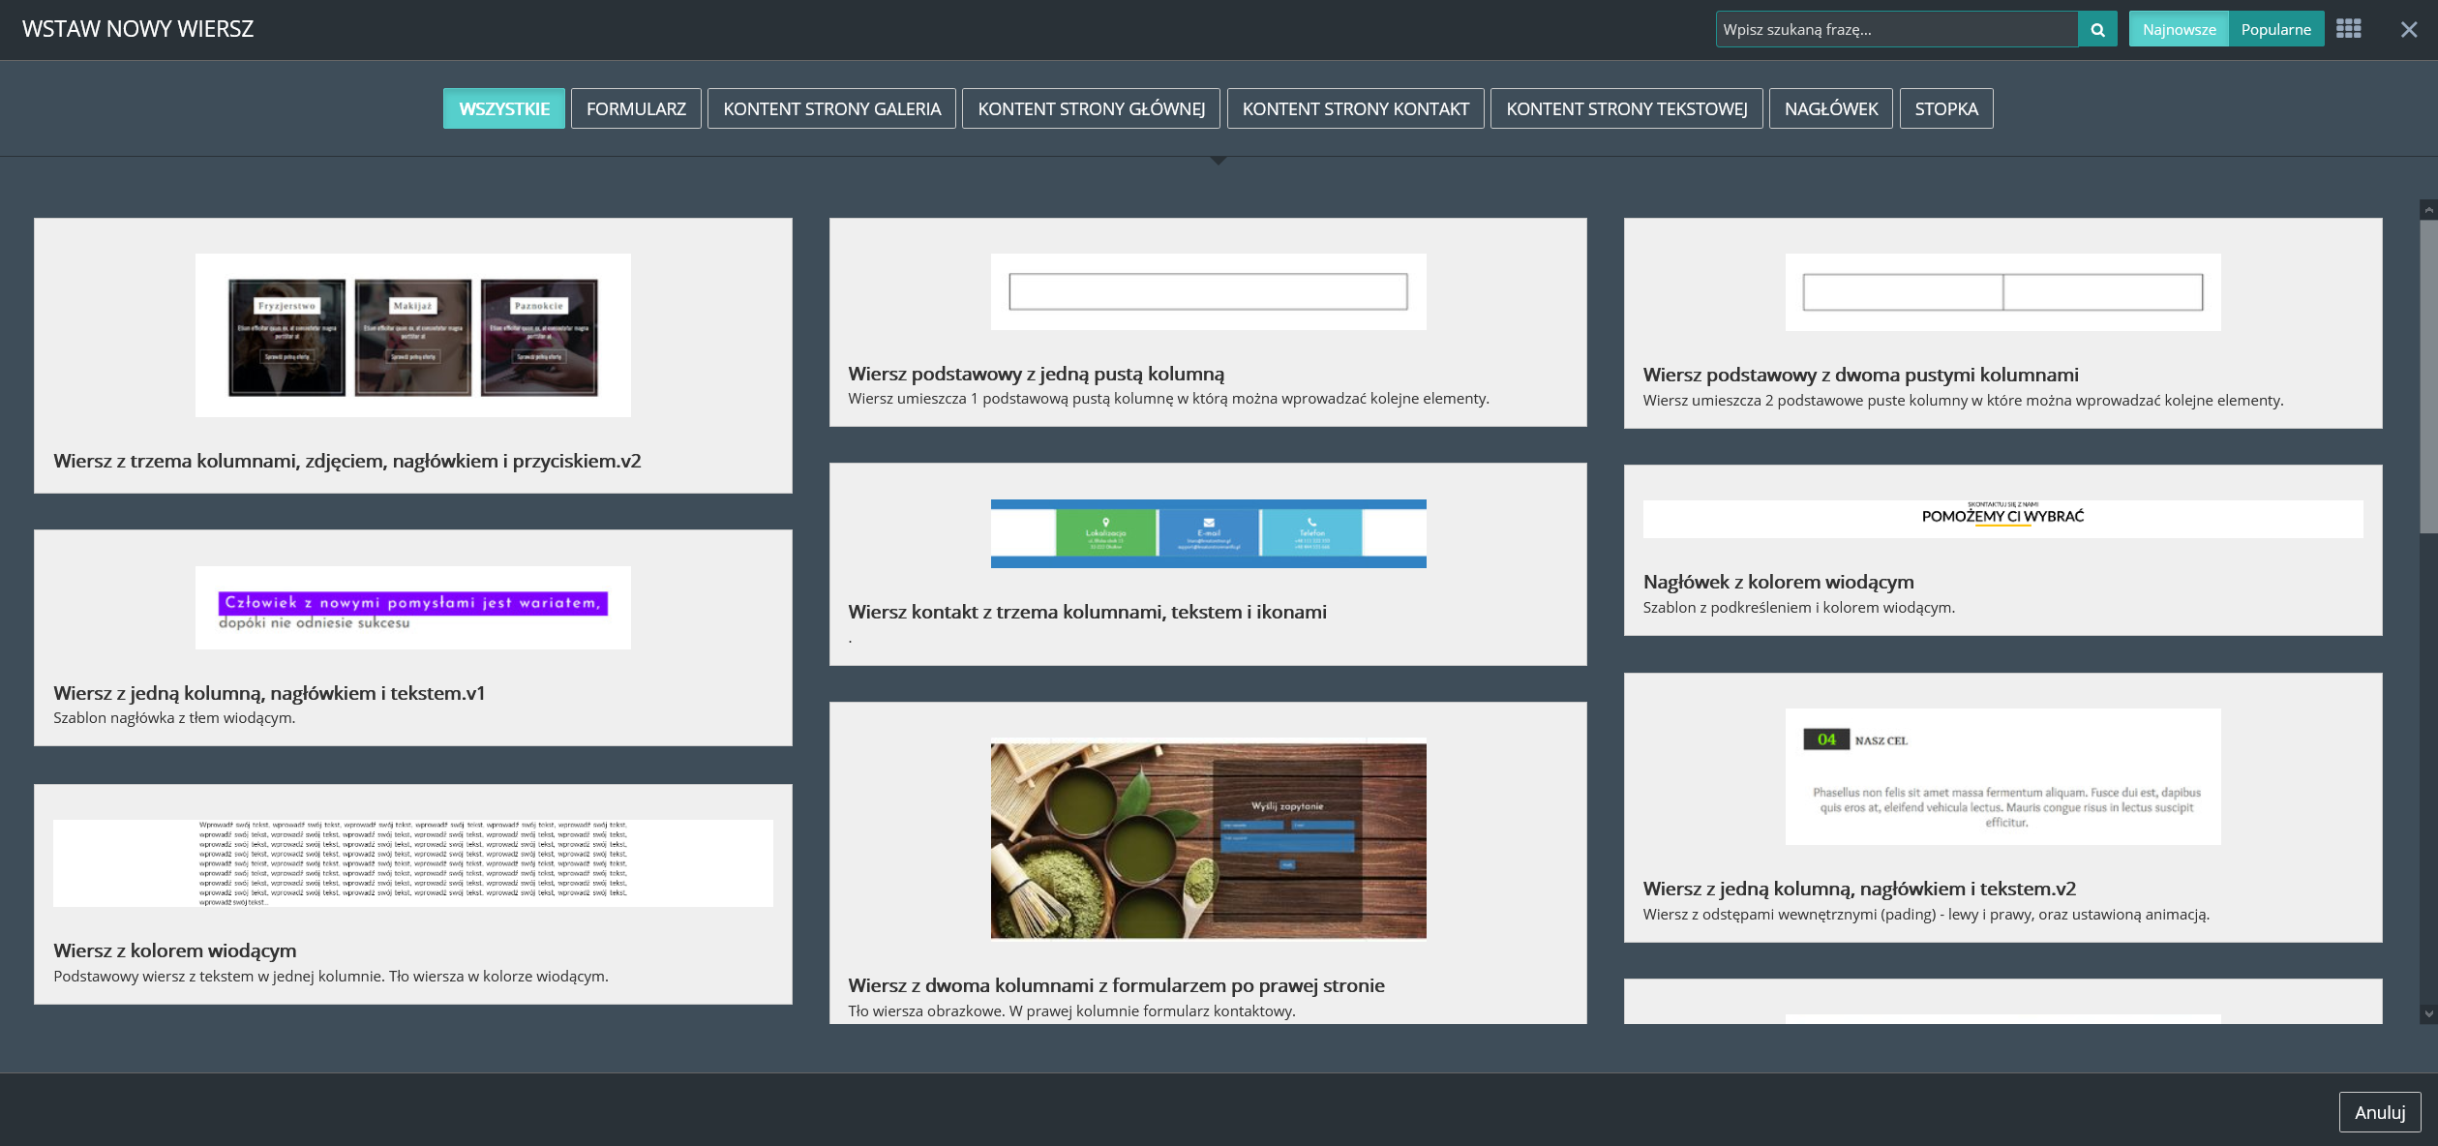This screenshot has width=2438, height=1146.
Task: Sort templates by Popularne
Action: pos(2275,29)
